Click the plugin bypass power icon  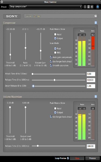coord(97,7)
